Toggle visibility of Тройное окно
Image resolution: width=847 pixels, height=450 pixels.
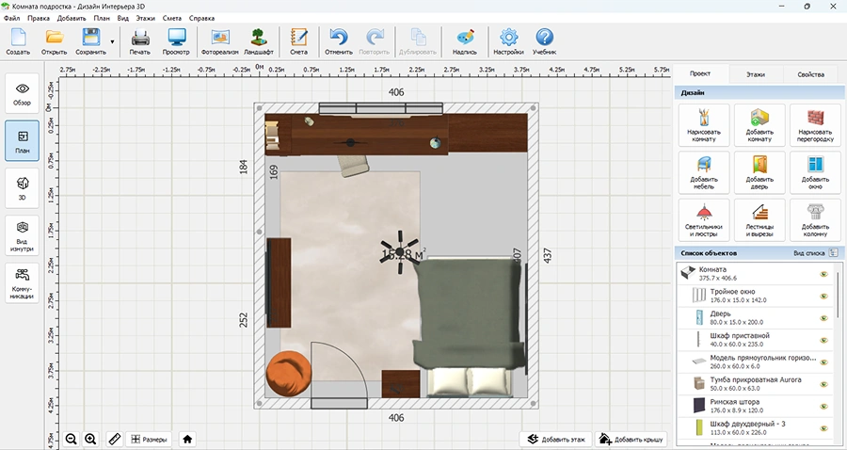pos(823,296)
